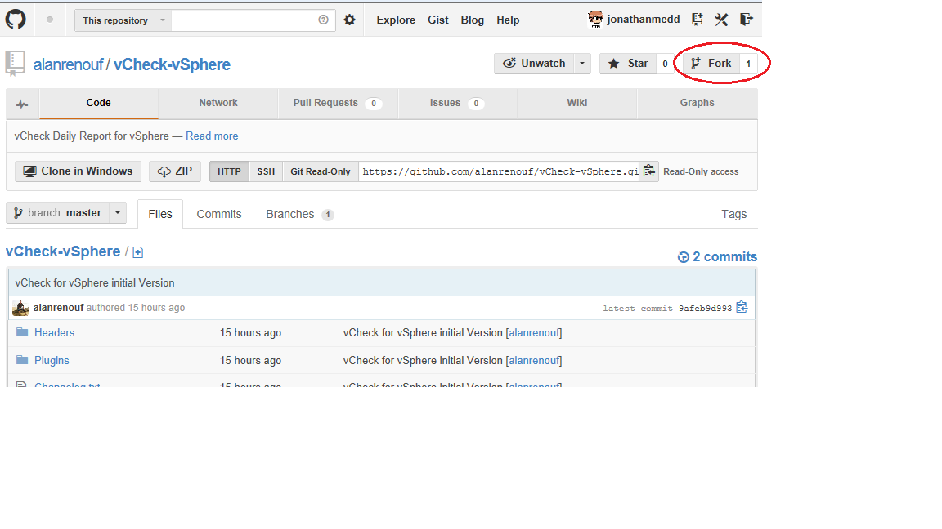The width and height of the screenshot is (942, 529).
Task: Open the Commits subtab
Action: [x=218, y=214]
